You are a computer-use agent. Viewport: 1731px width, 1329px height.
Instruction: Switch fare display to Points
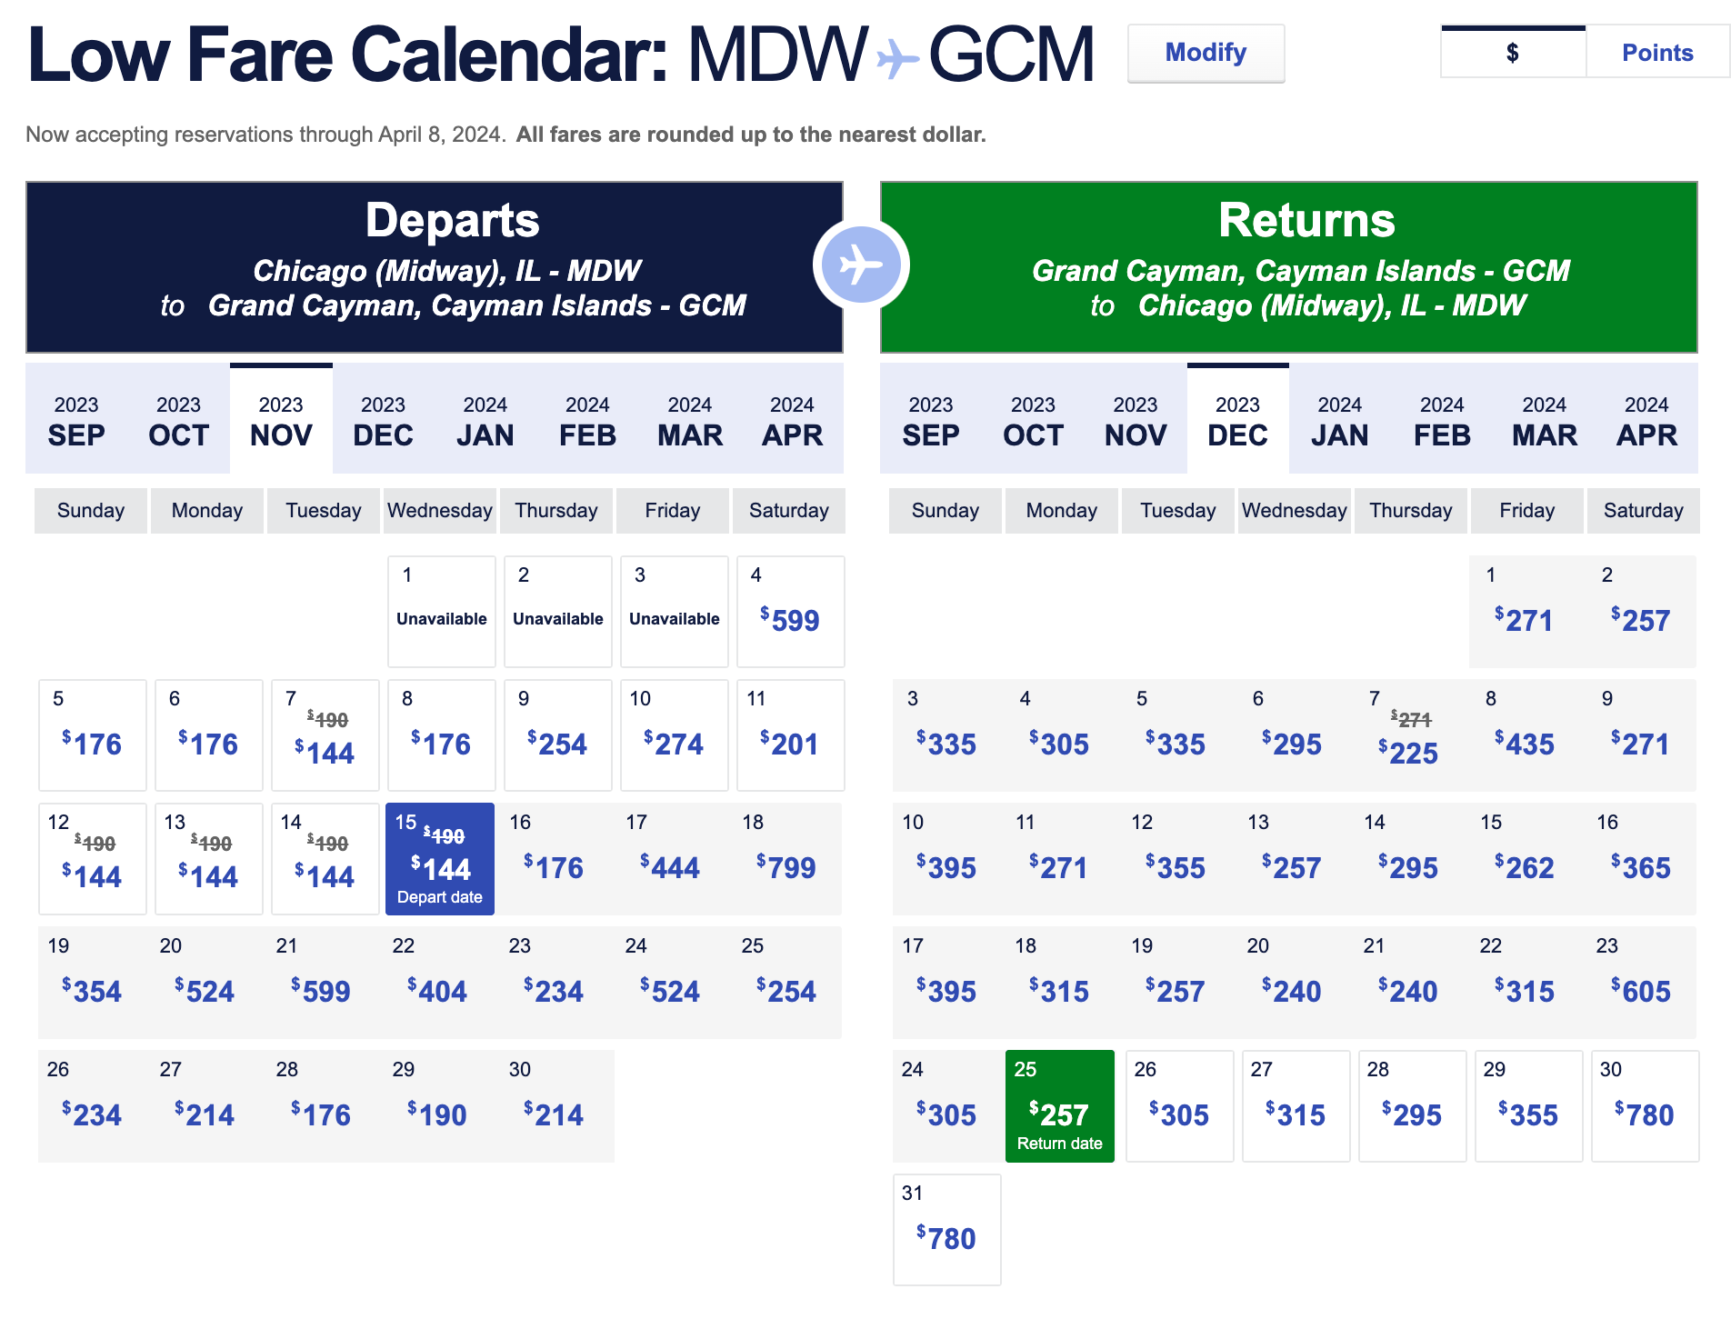tap(1656, 53)
